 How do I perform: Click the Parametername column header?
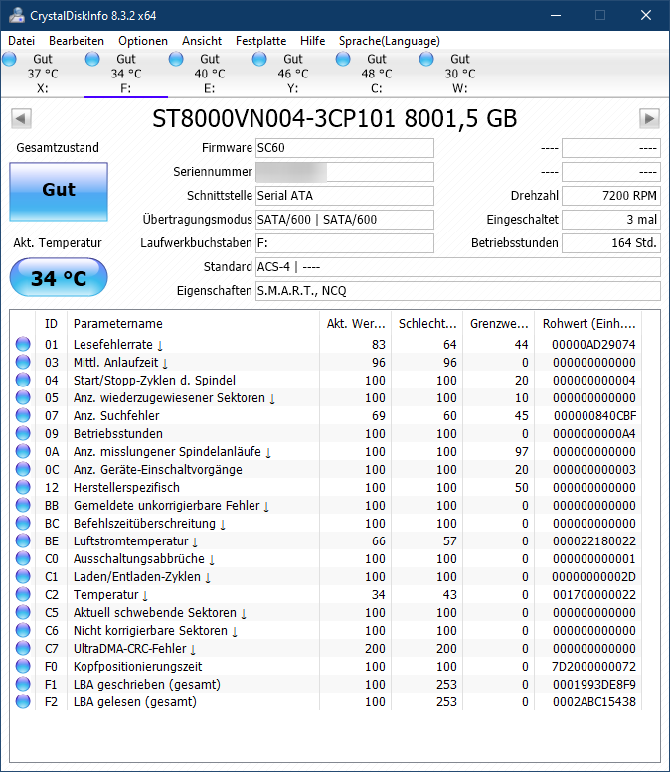(x=193, y=324)
